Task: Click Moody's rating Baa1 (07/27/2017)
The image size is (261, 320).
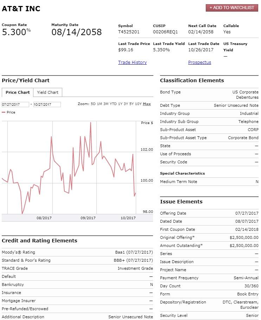Action: 134,253
